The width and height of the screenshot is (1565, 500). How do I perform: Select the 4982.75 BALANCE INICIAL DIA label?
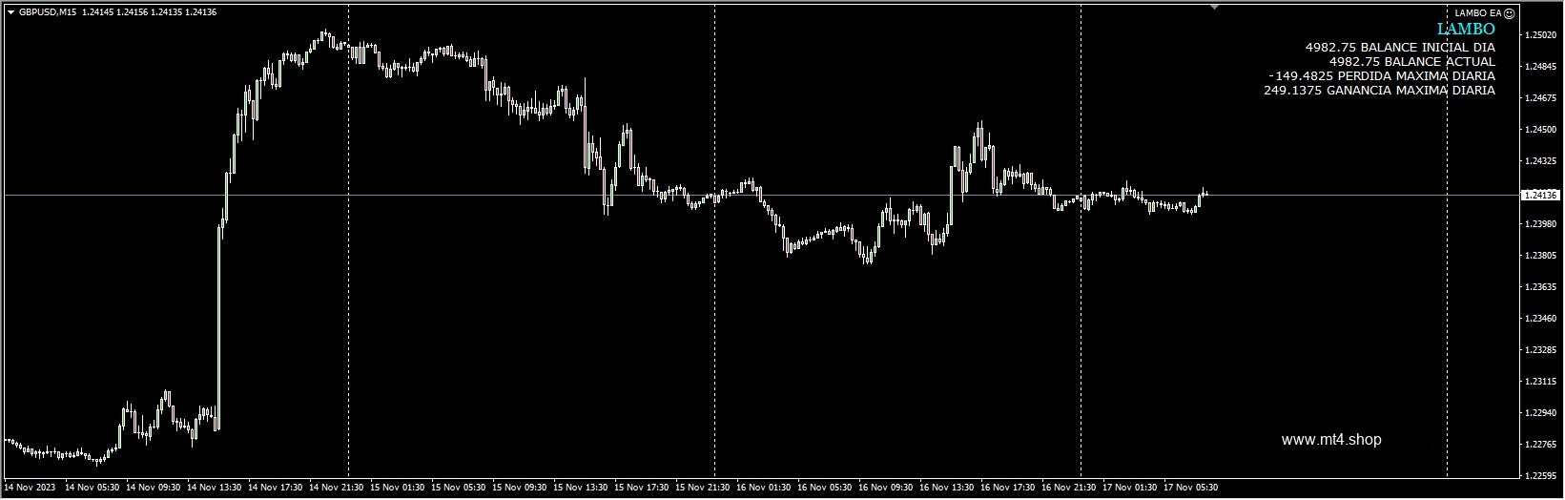[x=1400, y=47]
